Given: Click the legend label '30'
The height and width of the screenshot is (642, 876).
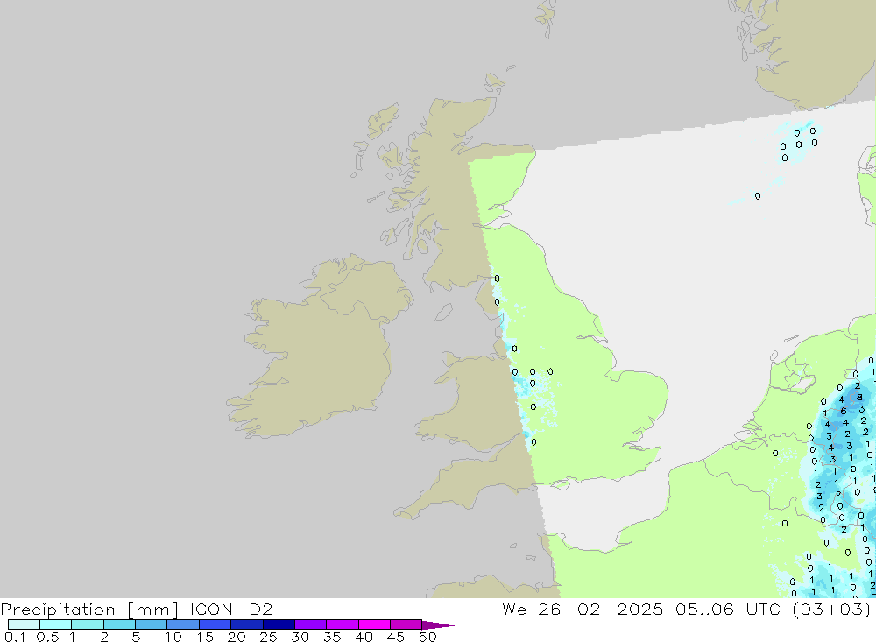Looking at the screenshot, I should [300, 637].
